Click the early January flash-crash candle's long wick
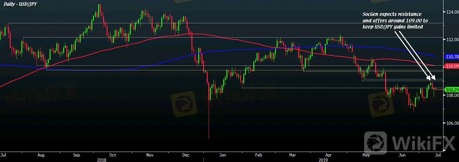459x162 pixels. pyautogui.click(x=209, y=120)
